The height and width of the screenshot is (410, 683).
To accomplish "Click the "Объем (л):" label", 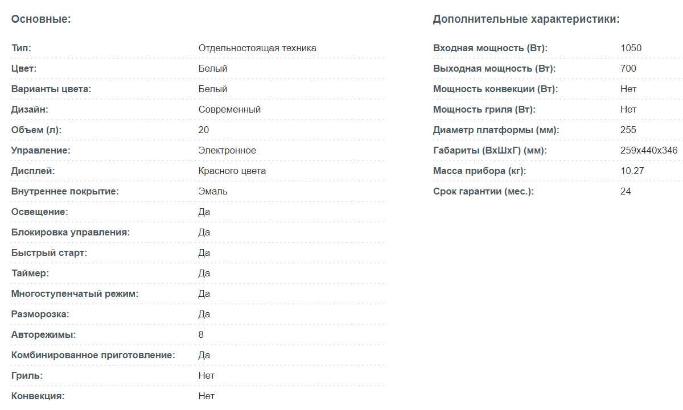I will coord(36,130).
